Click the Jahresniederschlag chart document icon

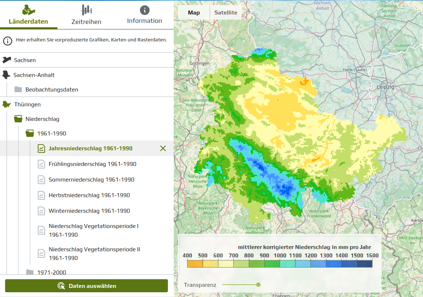click(41, 148)
